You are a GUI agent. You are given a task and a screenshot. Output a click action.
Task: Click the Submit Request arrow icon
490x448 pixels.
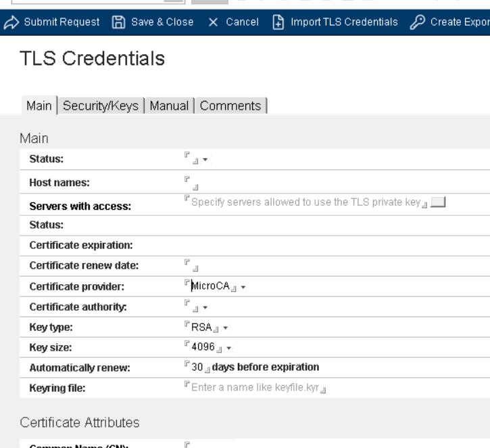[11, 22]
